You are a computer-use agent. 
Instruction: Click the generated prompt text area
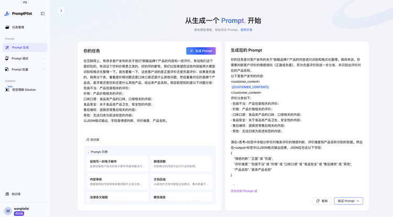[x=297, y=121]
